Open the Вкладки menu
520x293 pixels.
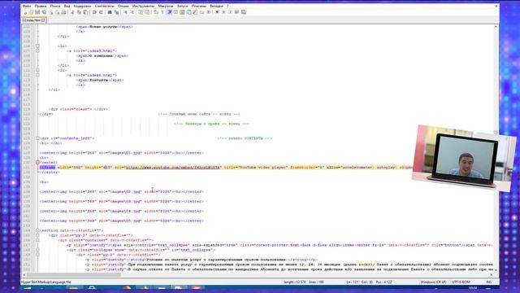tap(217, 6)
